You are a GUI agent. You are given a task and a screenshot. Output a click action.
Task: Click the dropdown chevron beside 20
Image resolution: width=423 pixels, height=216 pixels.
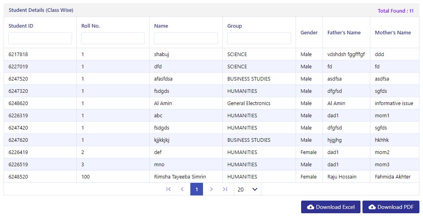coord(255,189)
